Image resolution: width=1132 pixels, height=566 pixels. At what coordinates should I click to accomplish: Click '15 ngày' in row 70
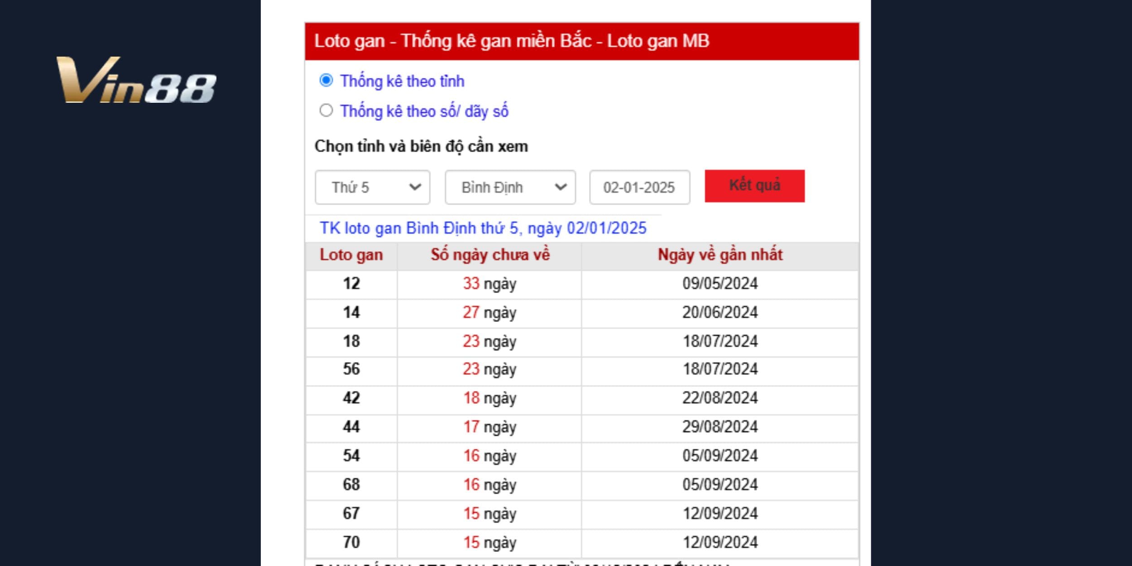(x=489, y=543)
